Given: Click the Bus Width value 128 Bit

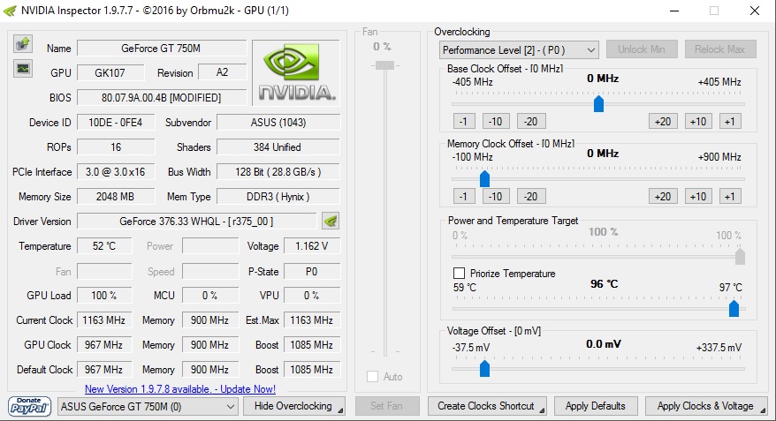Looking at the screenshot, I should click(278, 172).
